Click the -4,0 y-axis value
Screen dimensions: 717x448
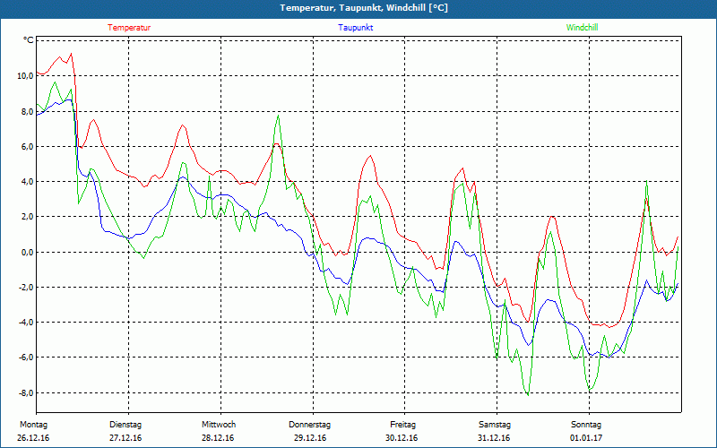coord(26,323)
